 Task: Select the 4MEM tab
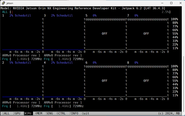click(38, 114)
